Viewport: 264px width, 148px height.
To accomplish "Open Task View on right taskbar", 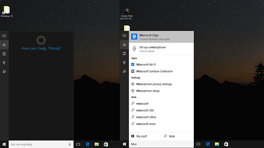I will click(198, 144).
